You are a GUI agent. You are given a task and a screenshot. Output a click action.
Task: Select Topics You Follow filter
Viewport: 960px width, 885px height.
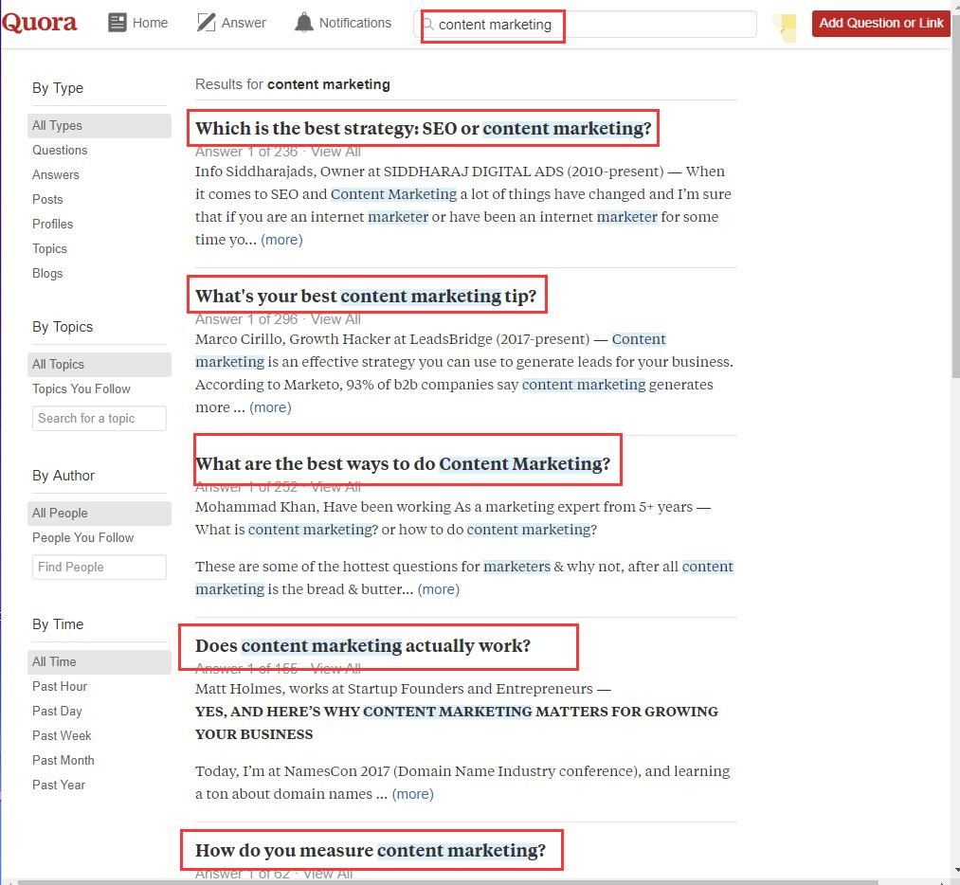click(x=82, y=388)
